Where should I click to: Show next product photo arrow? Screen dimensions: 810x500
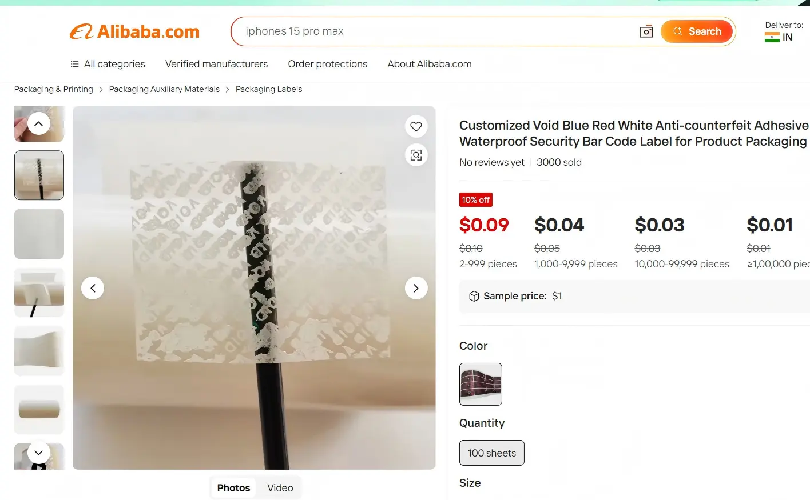416,288
